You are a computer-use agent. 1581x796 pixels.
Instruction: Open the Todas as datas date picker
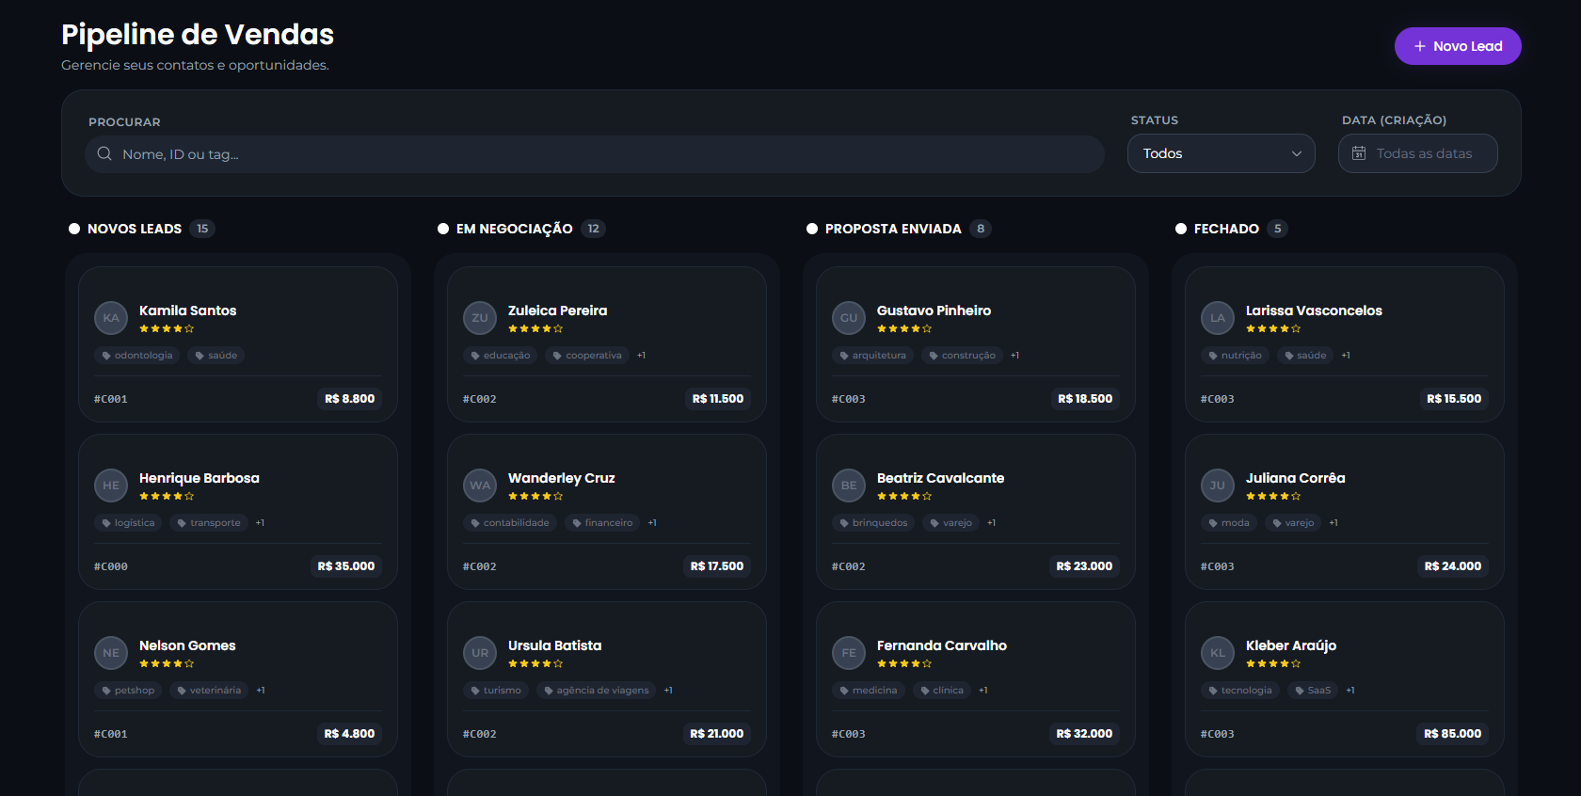pos(1417,153)
